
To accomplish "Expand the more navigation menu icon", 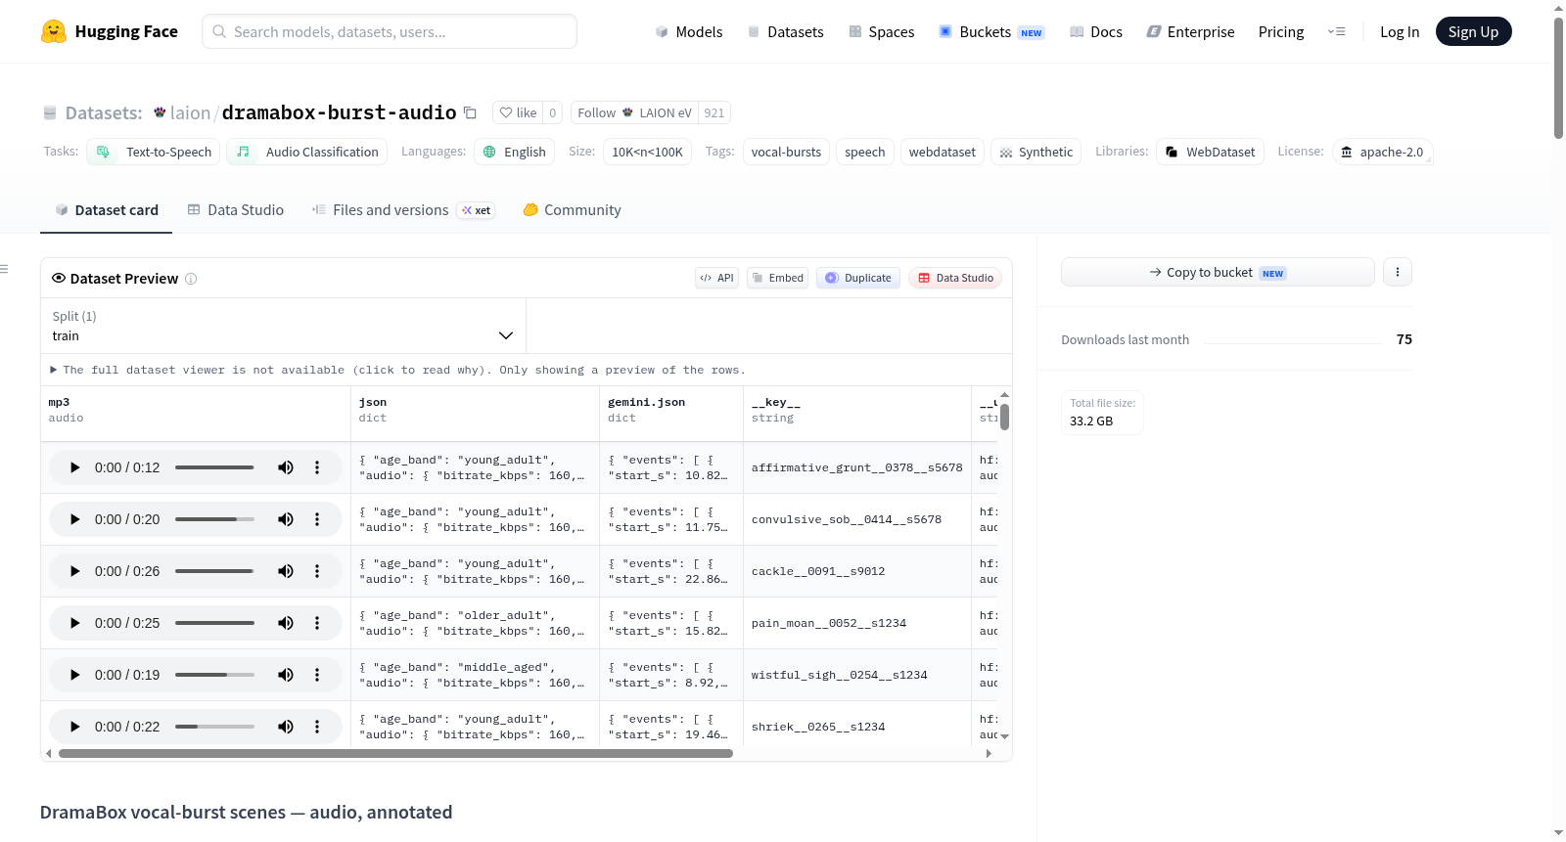I will pos(1336,31).
